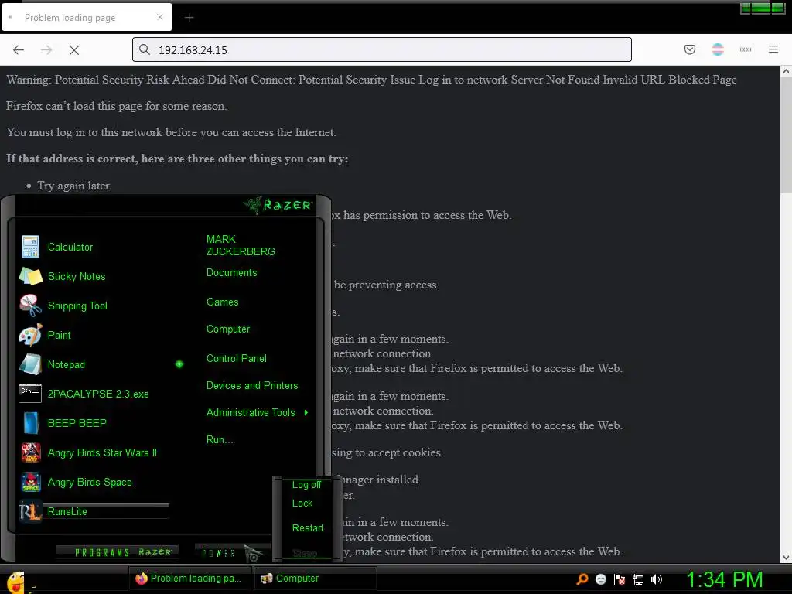Select the Problem loading page tab
Image resolution: width=792 pixels, height=594 pixels.
tap(87, 17)
